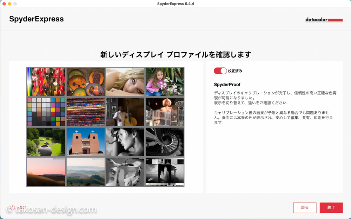Select the colorful fruit bowls thumbnail

coord(86,82)
